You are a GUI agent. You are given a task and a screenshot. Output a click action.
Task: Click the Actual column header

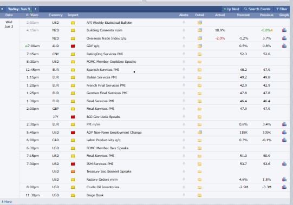[220, 15]
